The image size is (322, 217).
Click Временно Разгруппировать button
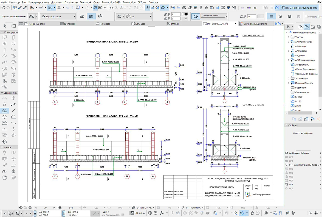(299, 8)
